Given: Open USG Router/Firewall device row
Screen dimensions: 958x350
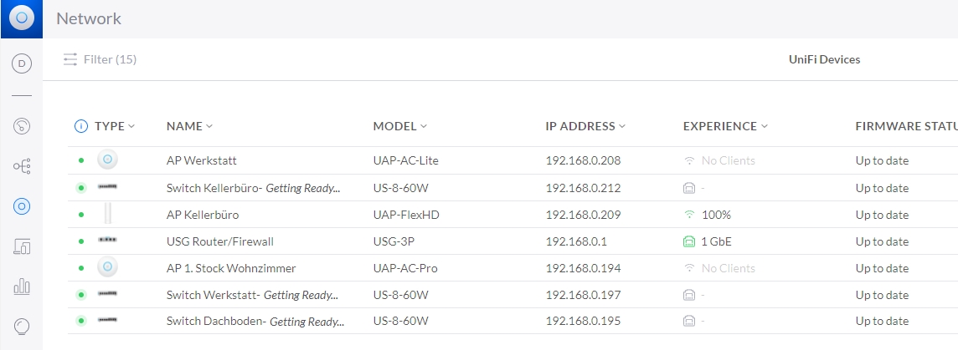Looking at the screenshot, I should pyautogui.click(x=220, y=241).
